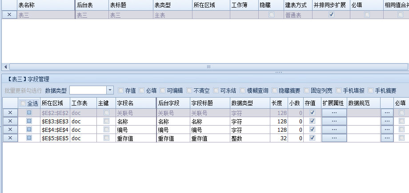
Task: Open 数据规范 ellipsis for 编号 row
Action: coord(387,130)
